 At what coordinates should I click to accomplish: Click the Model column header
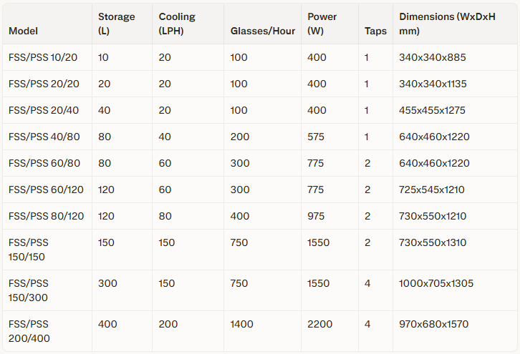[24, 31]
